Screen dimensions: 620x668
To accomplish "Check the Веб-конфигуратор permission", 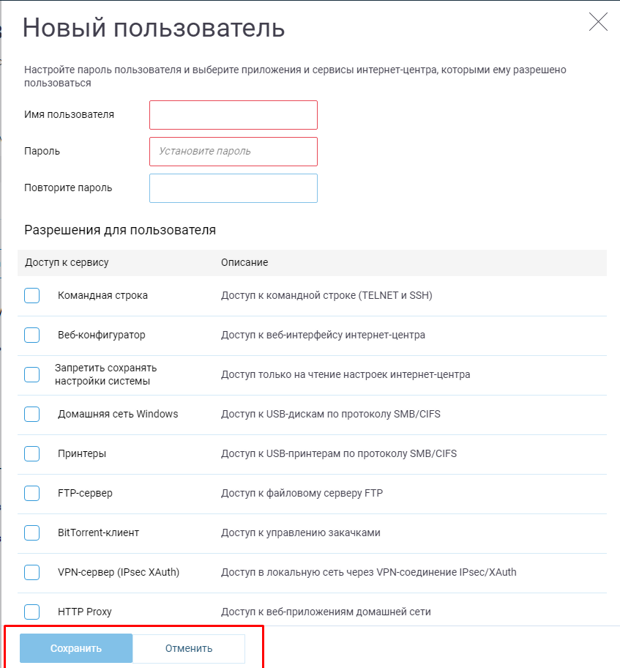I will (x=32, y=335).
